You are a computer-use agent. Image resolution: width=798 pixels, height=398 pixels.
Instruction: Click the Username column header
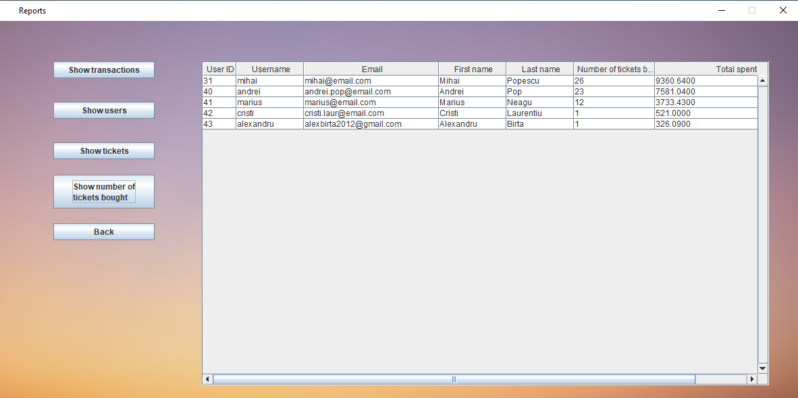[x=270, y=69]
